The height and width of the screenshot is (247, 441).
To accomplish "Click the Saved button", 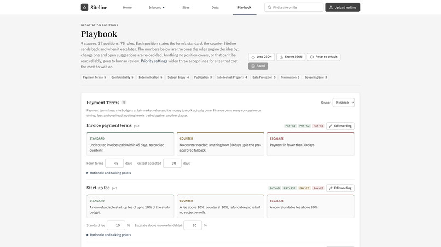I will pos(258,66).
